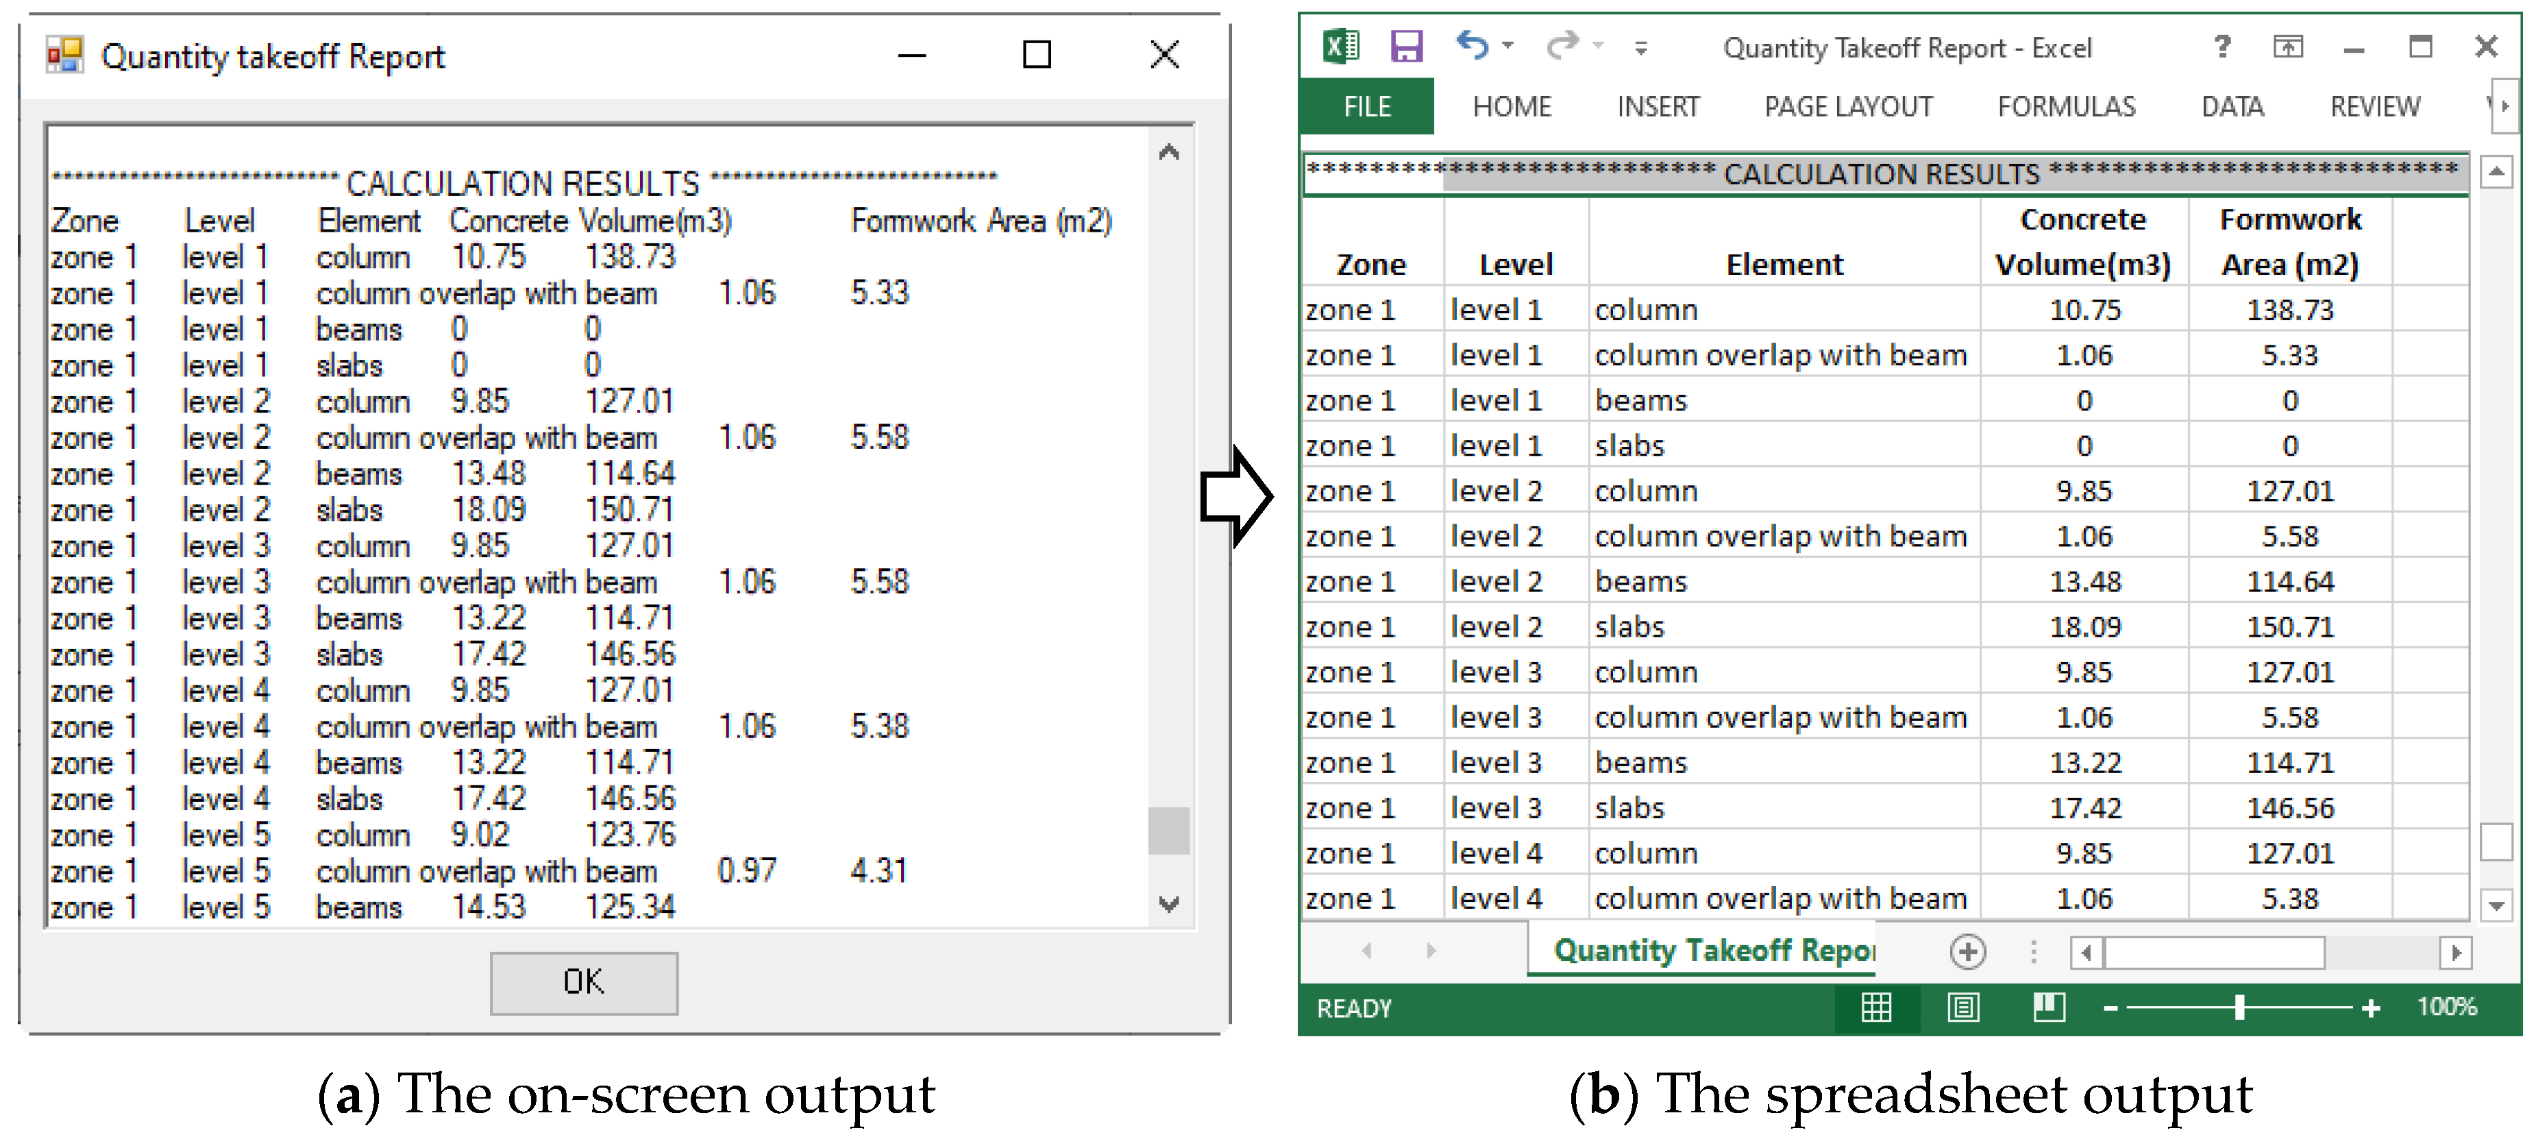Click Excel vertical scroll down arrow
The image size is (2536, 1137).
(2496, 904)
